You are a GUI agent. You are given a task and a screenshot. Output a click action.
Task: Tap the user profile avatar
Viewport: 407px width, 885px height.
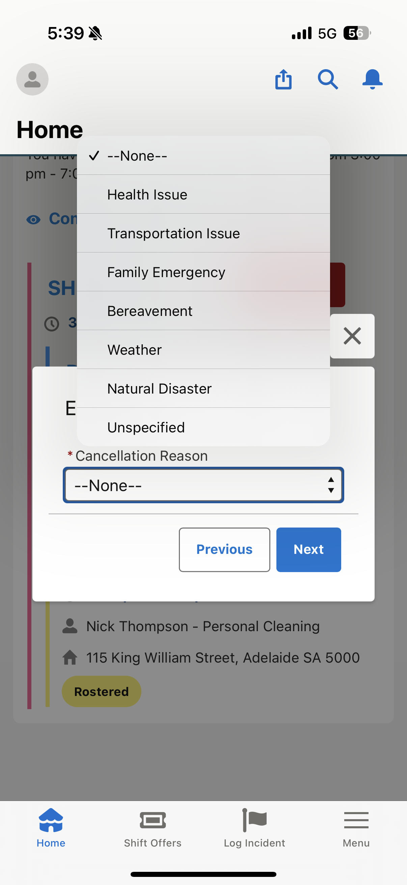[32, 79]
